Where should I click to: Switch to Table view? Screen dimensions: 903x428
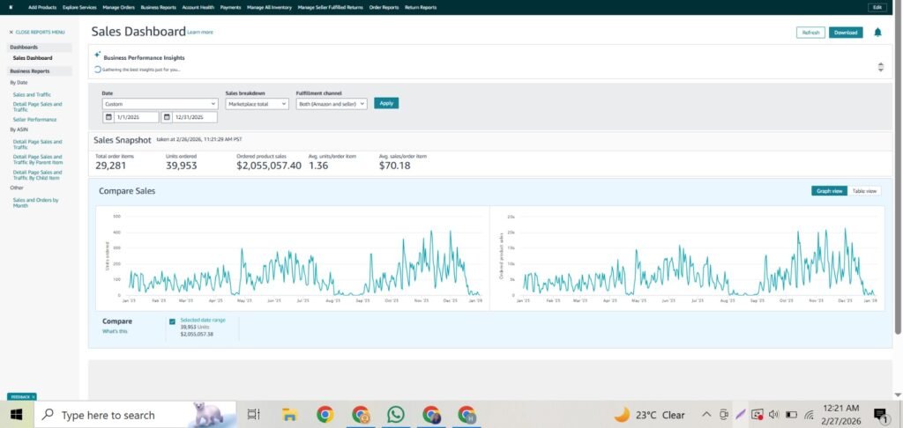tap(864, 190)
